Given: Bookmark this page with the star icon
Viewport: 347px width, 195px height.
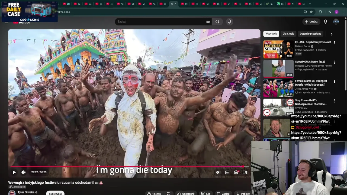Looking at the screenshot, I should point(311,12).
